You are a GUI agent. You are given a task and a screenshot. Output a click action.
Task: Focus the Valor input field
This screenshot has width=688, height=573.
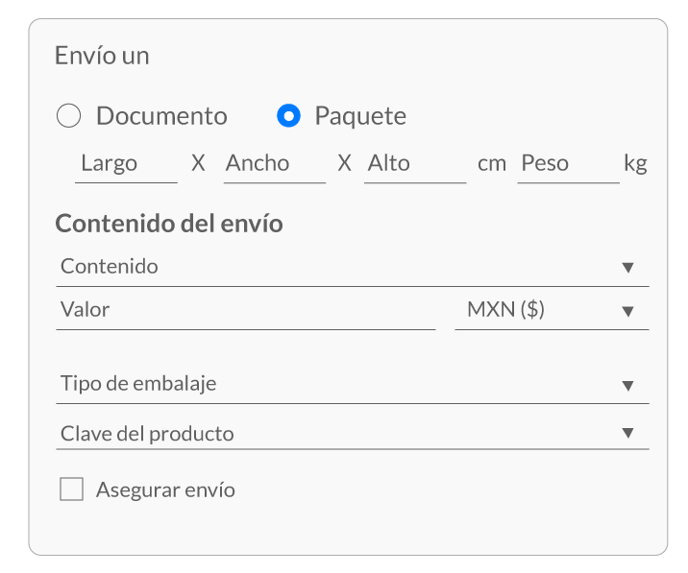click(x=246, y=310)
